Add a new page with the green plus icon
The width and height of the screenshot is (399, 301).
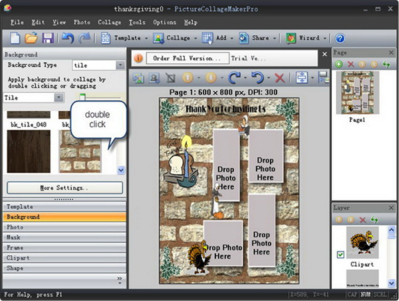(x=339, y=64)
